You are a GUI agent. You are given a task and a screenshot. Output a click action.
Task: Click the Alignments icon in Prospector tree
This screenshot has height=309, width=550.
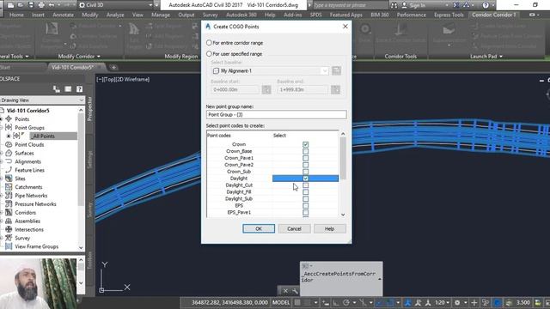[x=9, y=161]
